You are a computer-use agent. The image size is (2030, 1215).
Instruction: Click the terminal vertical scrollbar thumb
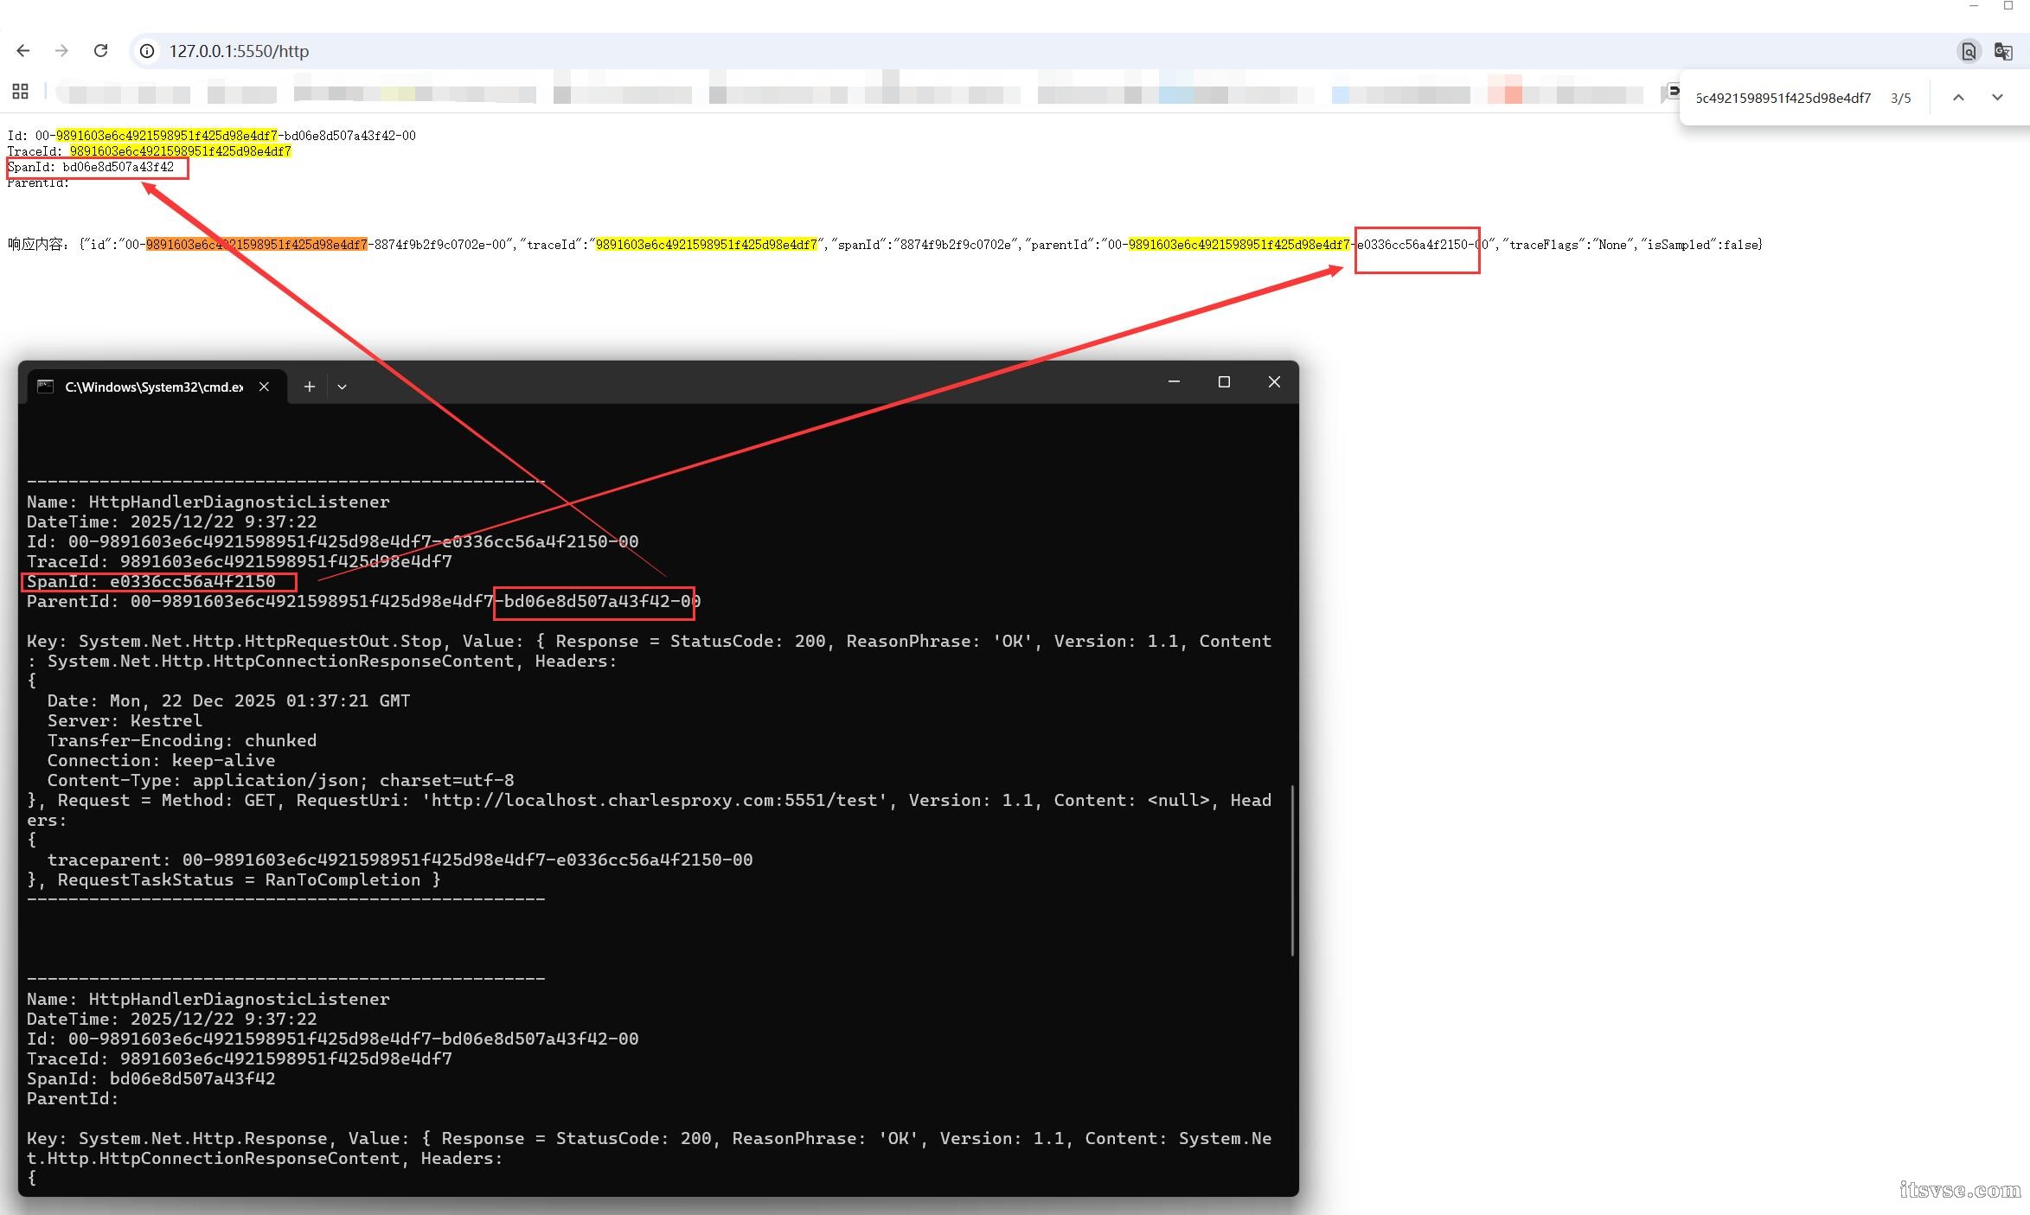1292,869
